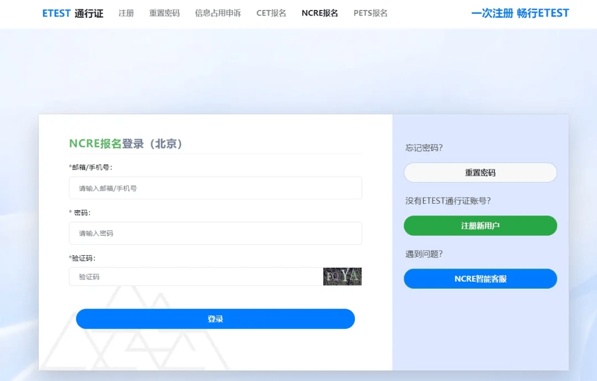Click the 验证码 captcha input field
This screenshot has height=381, width=597.
tap(193, 276)
